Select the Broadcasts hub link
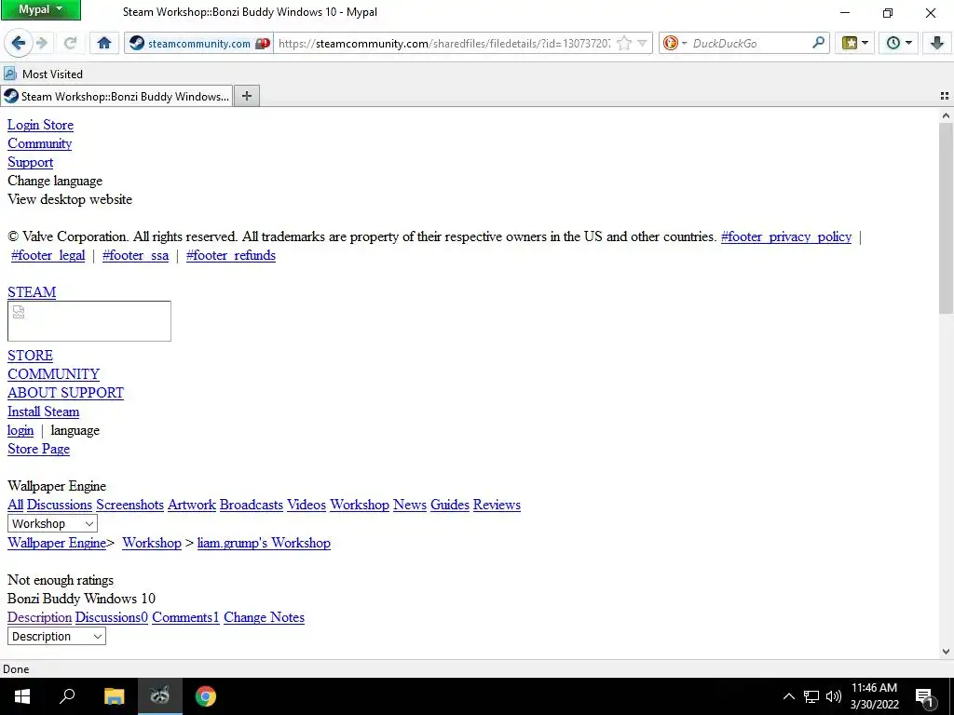This screenshot has height=715, width=954. pos(252,505)
